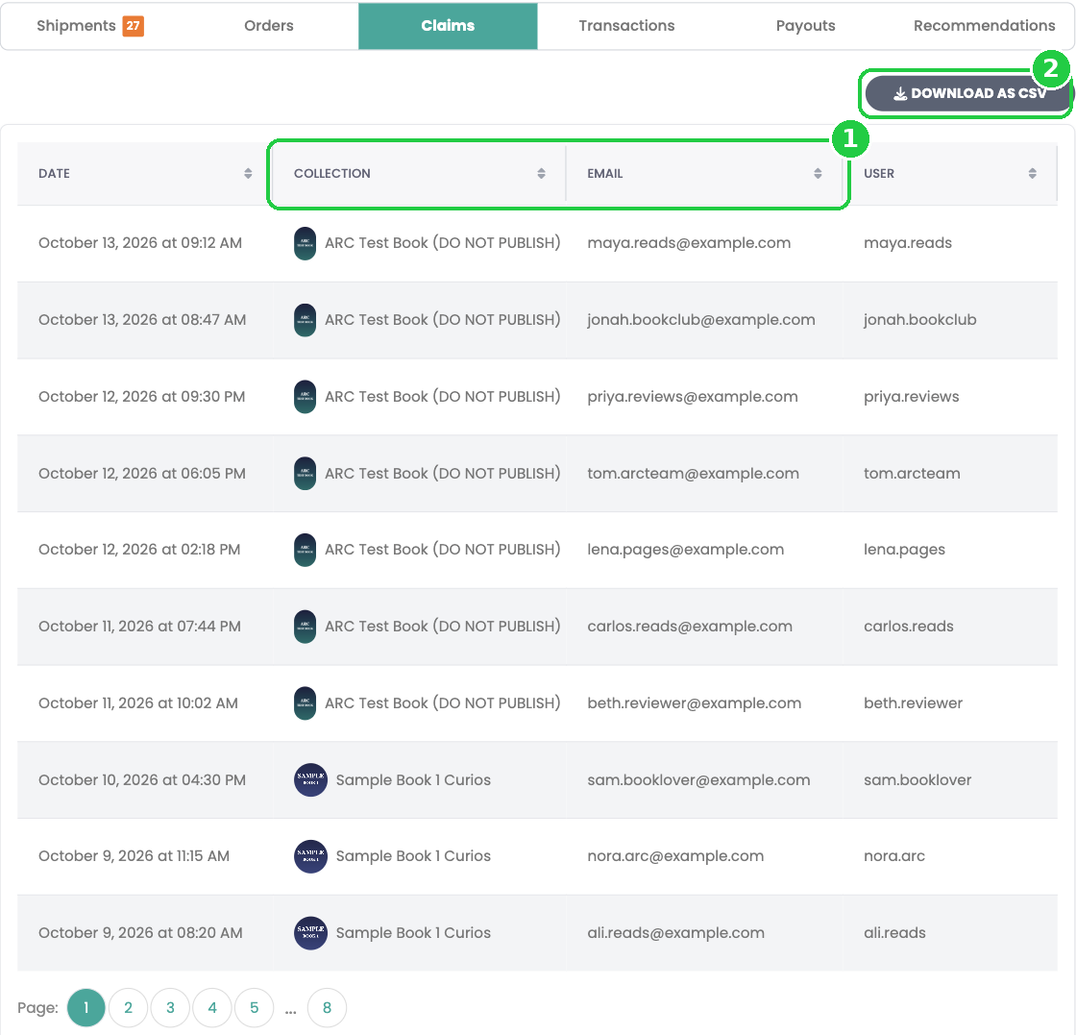1076x1035 pixels.
Task: Click Sample Book 1 Curios in nora.arc row
Action: coord(413,856)
